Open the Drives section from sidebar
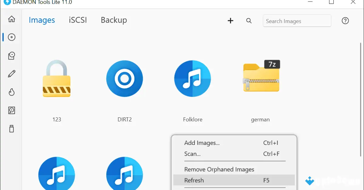Viewport: 364px width, 190px height. 11,55
